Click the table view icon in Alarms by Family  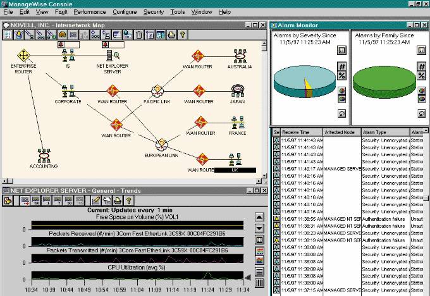422,51
